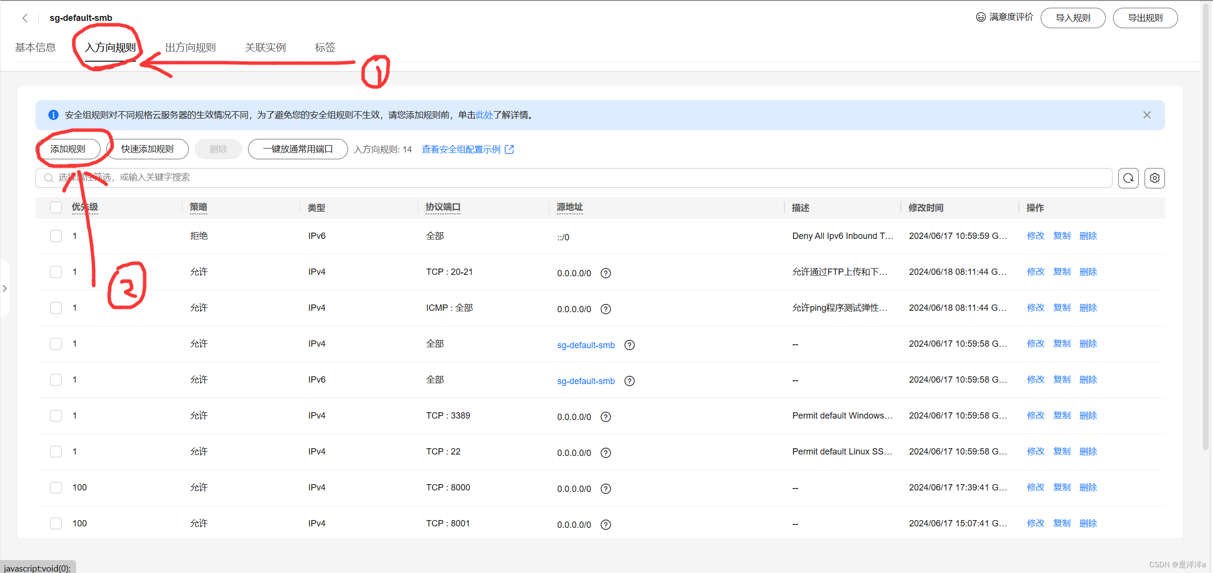Screen dimensions: 1213x573
Task: Open the 关联实例 tab
Action: click(x=265, y=48)
